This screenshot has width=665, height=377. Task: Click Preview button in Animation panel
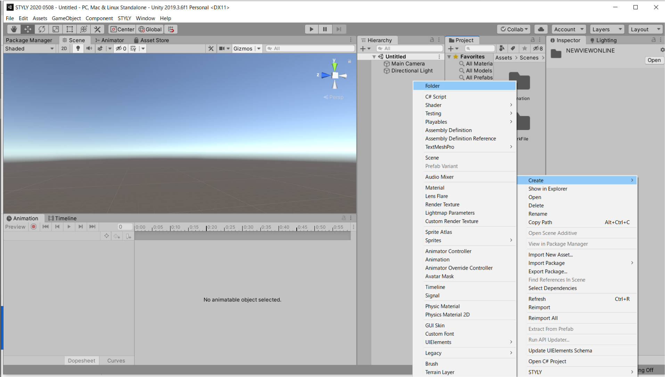pyautogui.click(x=15, y=227)
